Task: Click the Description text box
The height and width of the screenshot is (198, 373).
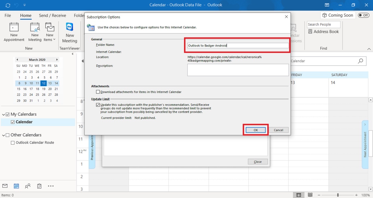Action: click(x=238, y=70)
